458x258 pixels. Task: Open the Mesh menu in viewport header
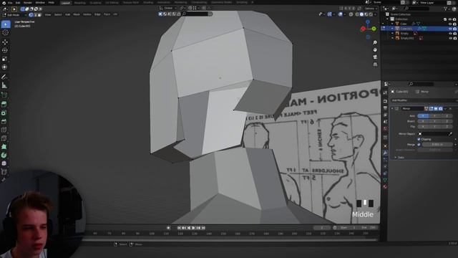(x=77, y=14)
